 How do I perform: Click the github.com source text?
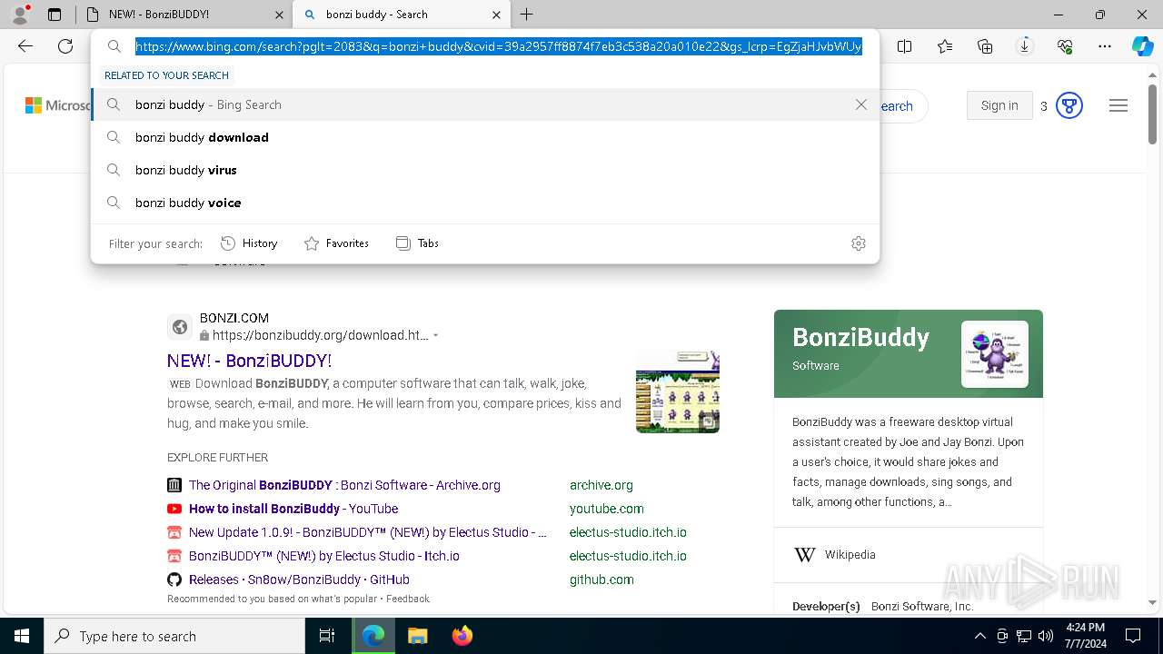coord(601,580)
